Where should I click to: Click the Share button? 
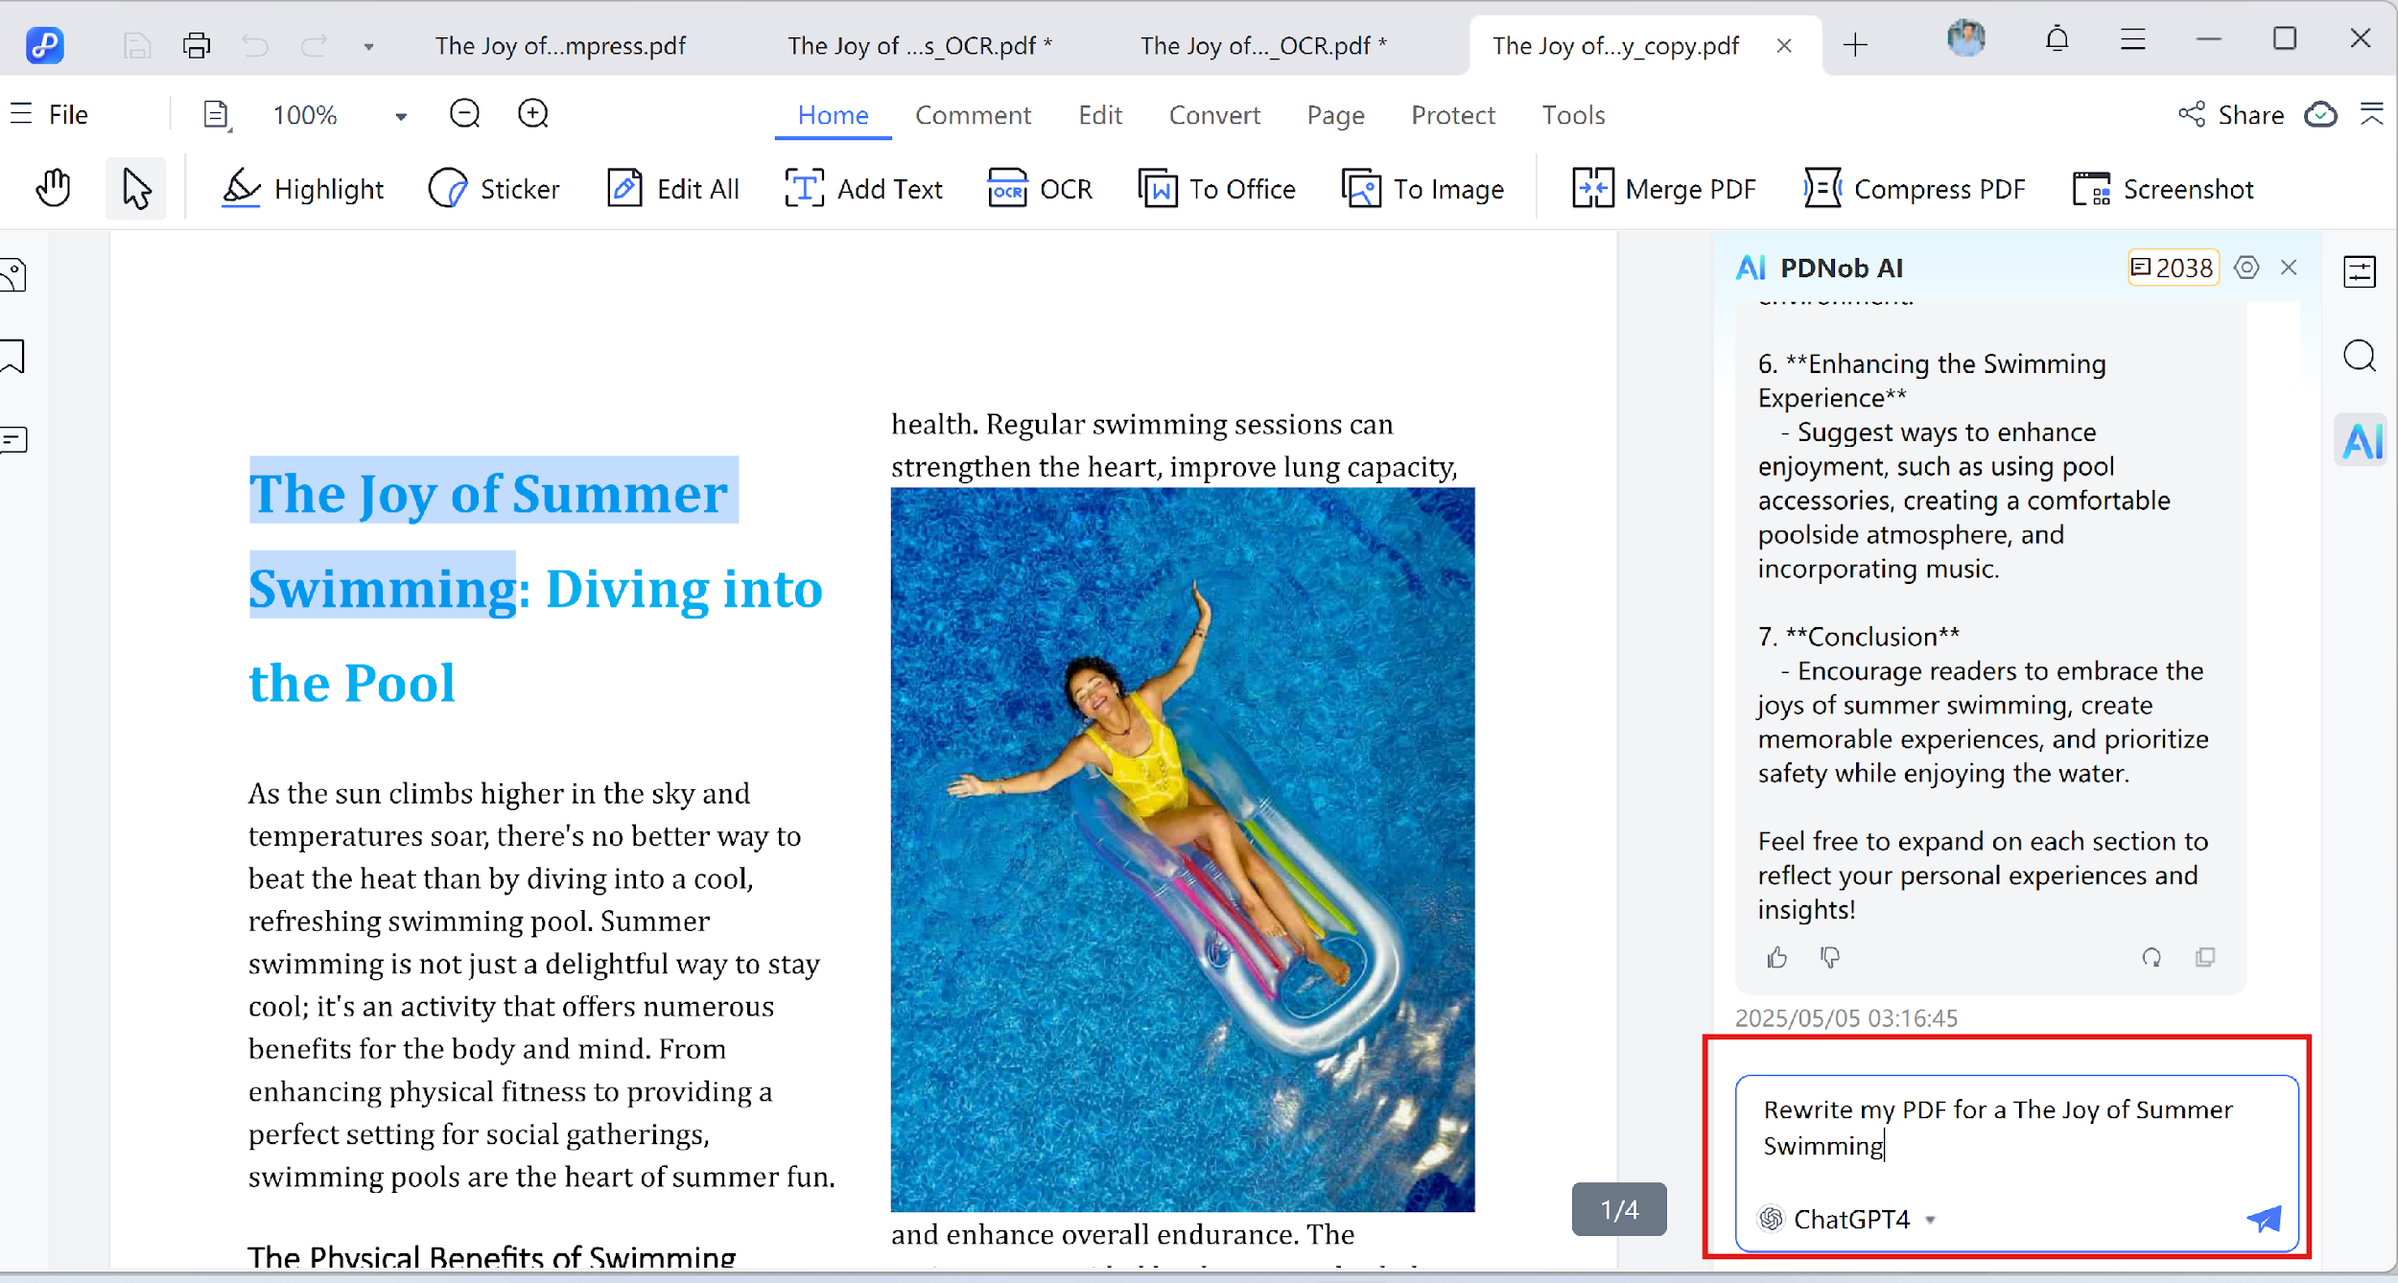[2249, 114]
